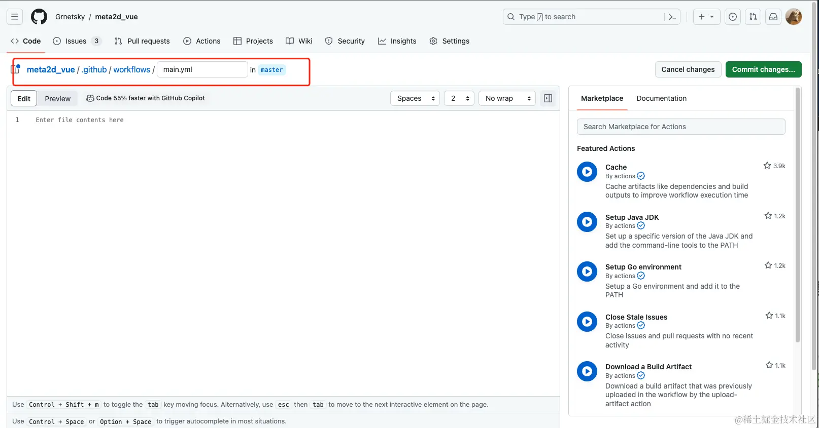The width and height of the screenshot is (819, 428).
Task: Focus Search Marketplace for Actions field
Action: (x=681, y=127)
